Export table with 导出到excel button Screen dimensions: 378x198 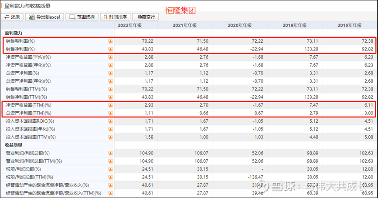tap(44, 17)
